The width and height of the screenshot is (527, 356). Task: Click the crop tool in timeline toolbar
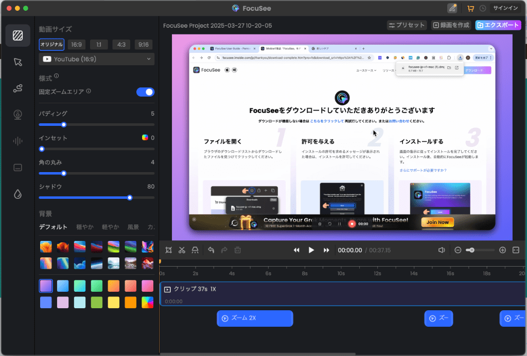click(169, 250)
